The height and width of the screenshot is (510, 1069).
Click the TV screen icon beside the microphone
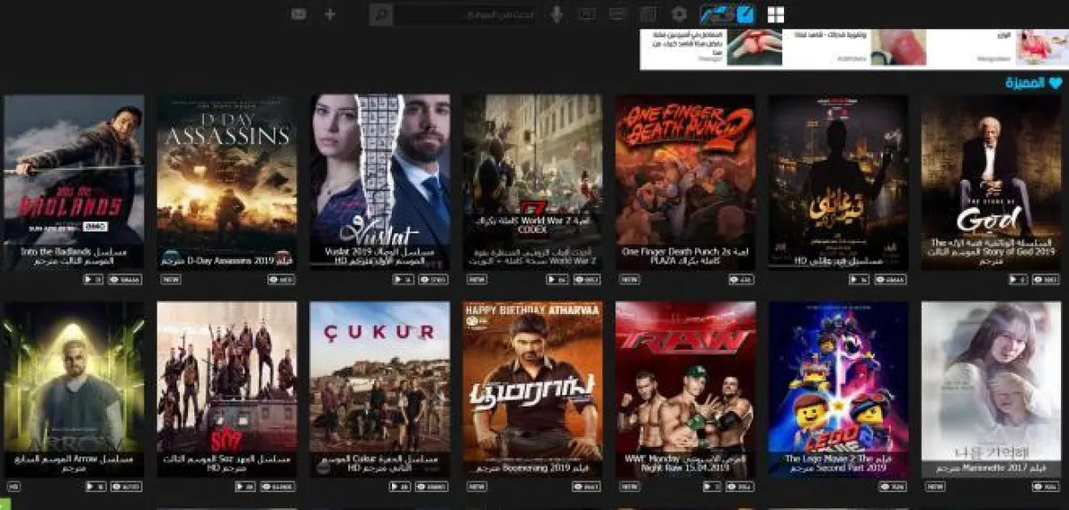click(586, 14)
